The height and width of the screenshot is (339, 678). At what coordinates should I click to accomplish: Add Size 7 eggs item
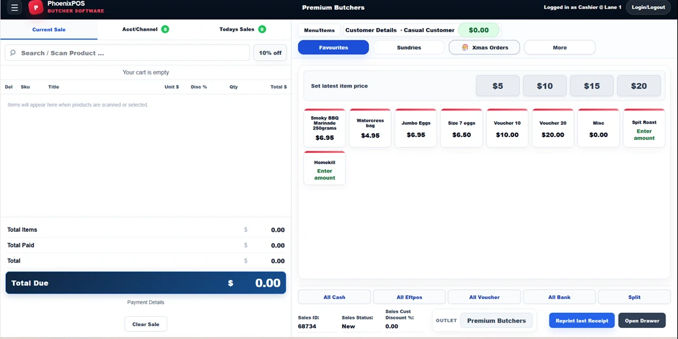[x=461, y=128]
